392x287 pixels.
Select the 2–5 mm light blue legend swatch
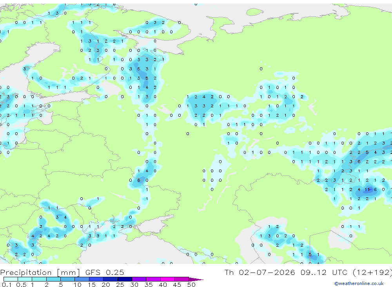53,279
